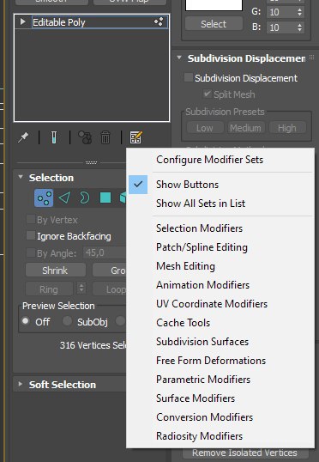This screenshot has width=319, height=462.
Task: Click the Ring spinner arrows
Action: click(81, 289)
